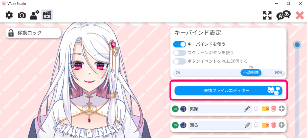This screenshot has width=307, height=138.
Task: Delete the 笑顔 hotkey with trash icon
Action: click(274, 109)
